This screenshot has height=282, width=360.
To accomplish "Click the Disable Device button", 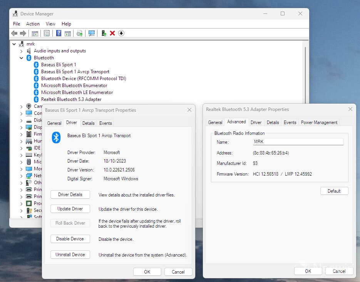I will click(x=70, y=239).
